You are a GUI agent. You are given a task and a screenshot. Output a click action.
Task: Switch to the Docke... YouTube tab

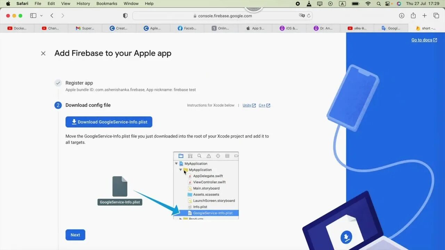[x=17, y=28]
